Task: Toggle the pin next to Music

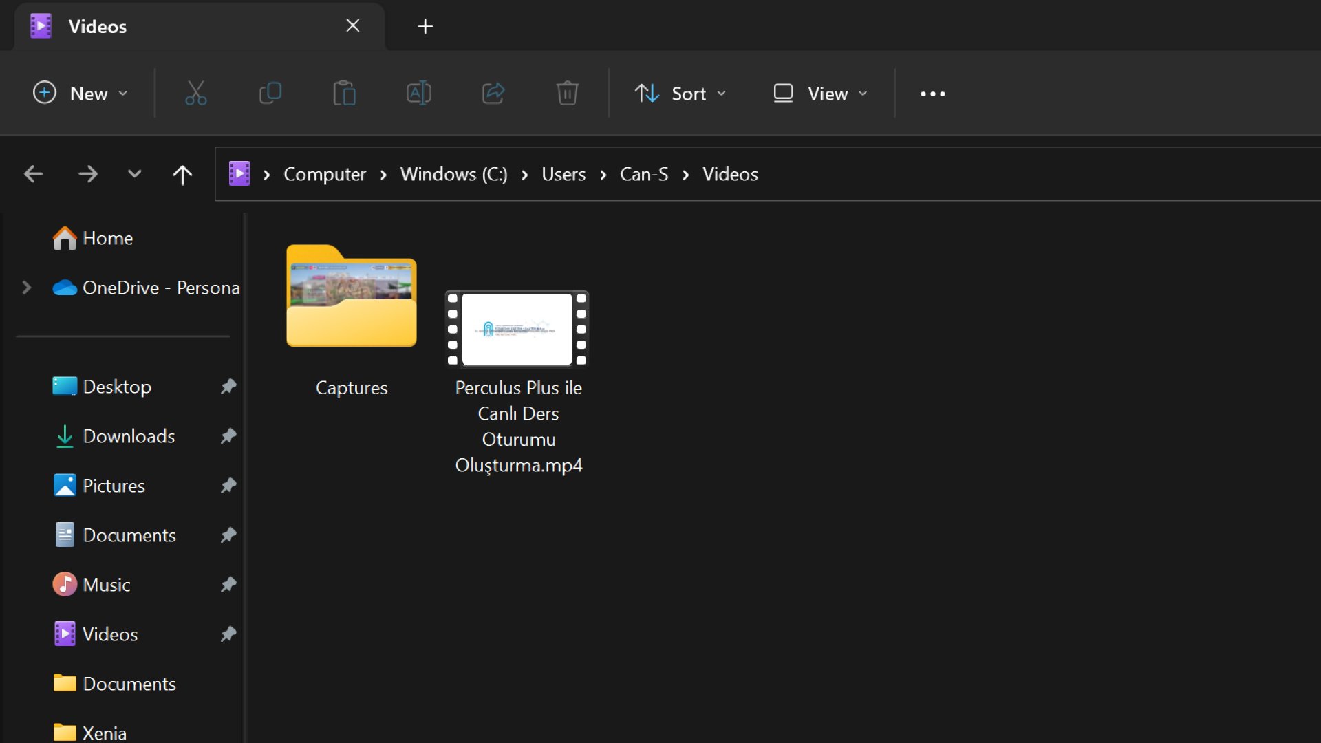Action: pos(228,585)
